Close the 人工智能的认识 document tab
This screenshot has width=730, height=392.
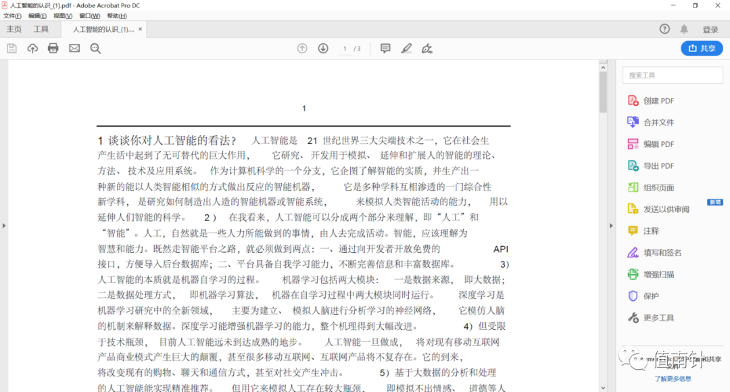[140, 29]
